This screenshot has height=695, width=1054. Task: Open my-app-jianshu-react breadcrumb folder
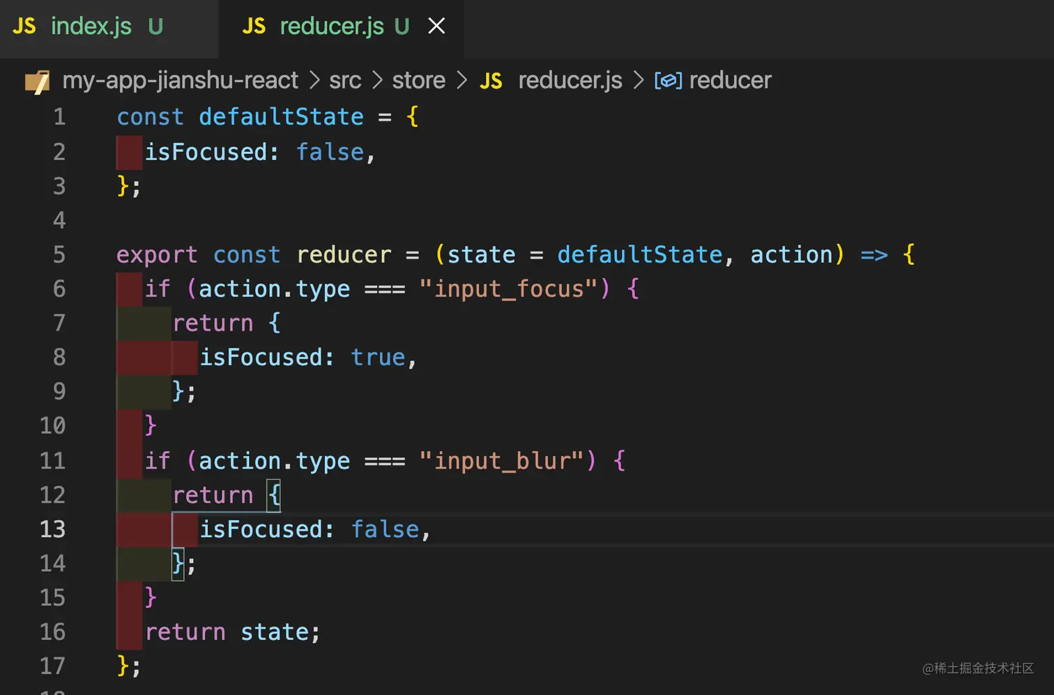(x=180, y=81)
